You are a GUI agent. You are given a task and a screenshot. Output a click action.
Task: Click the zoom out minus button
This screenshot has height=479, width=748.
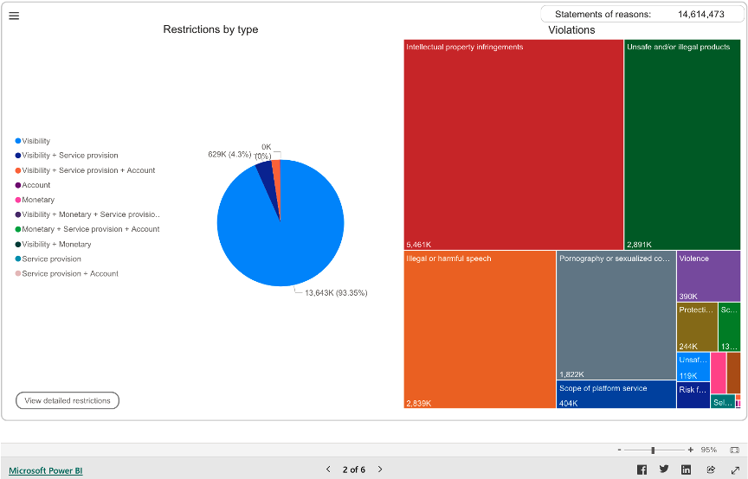pos(619,450)
